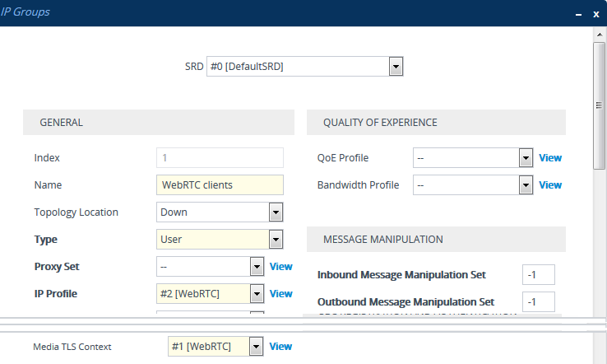The image size is (607, 364).
Task: Click View link beside Media TLS Context
Action: 281,347
